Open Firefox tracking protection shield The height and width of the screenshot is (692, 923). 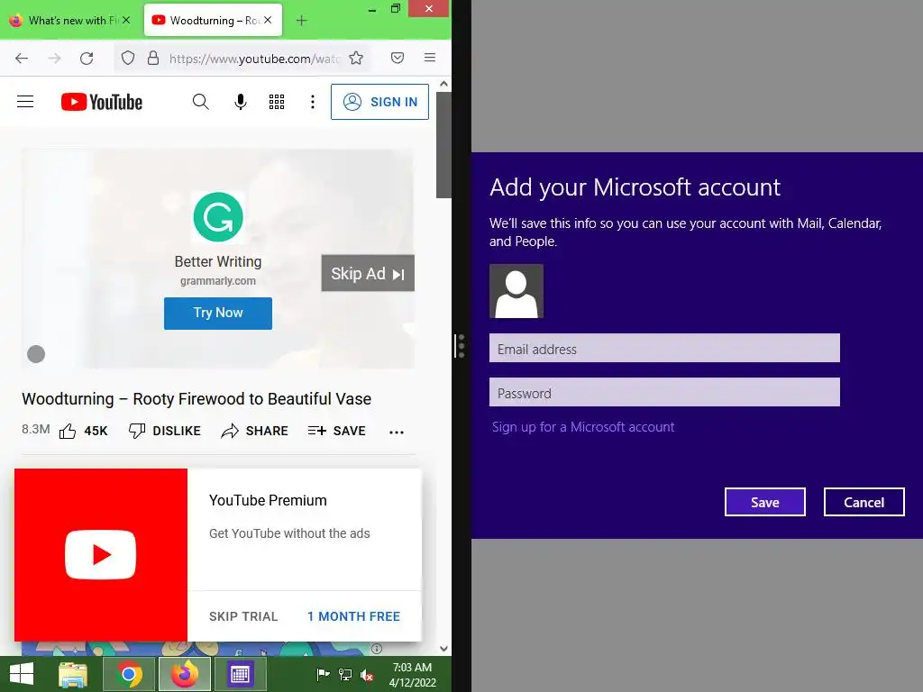128,58
